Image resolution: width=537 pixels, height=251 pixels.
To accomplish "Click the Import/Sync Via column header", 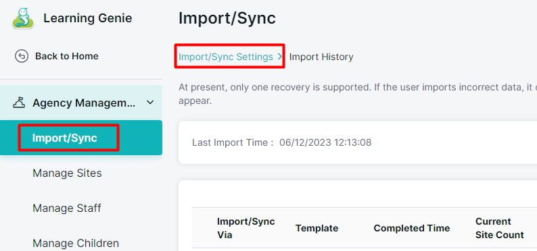I will [246, 228].
